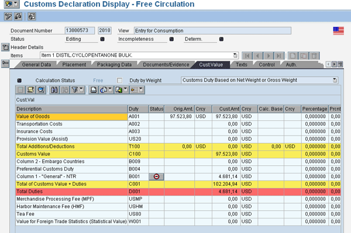Switch to the Placement tab
The height and width of the screenshot is (233, 351).
[x=74, y=65]
